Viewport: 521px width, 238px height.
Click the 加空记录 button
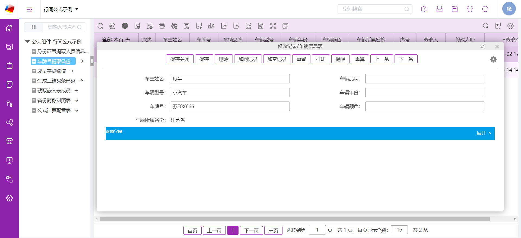277,59
